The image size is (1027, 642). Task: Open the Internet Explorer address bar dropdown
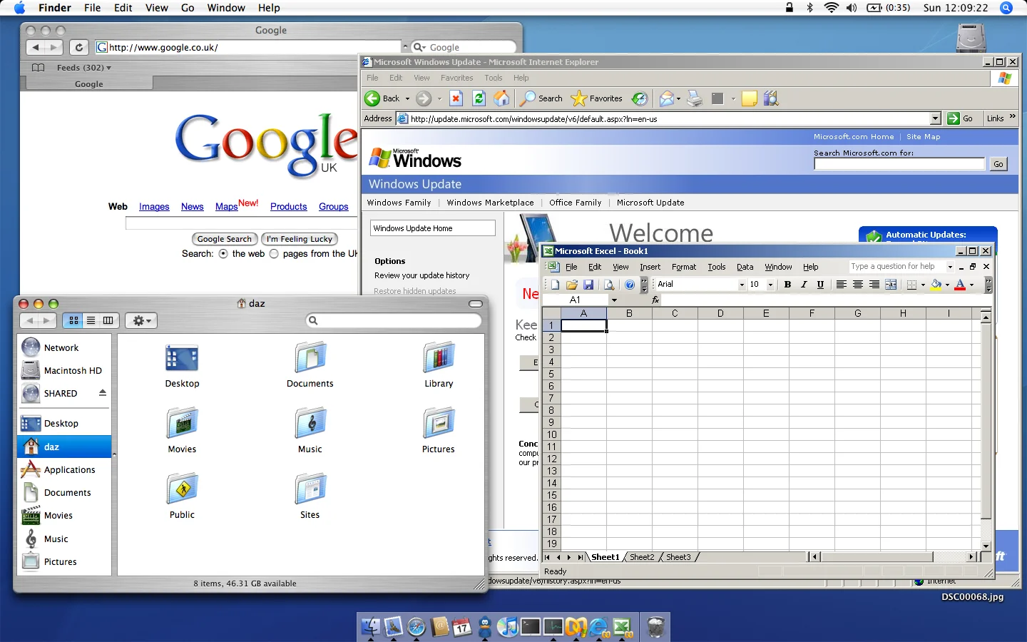[x=936, y=118]
